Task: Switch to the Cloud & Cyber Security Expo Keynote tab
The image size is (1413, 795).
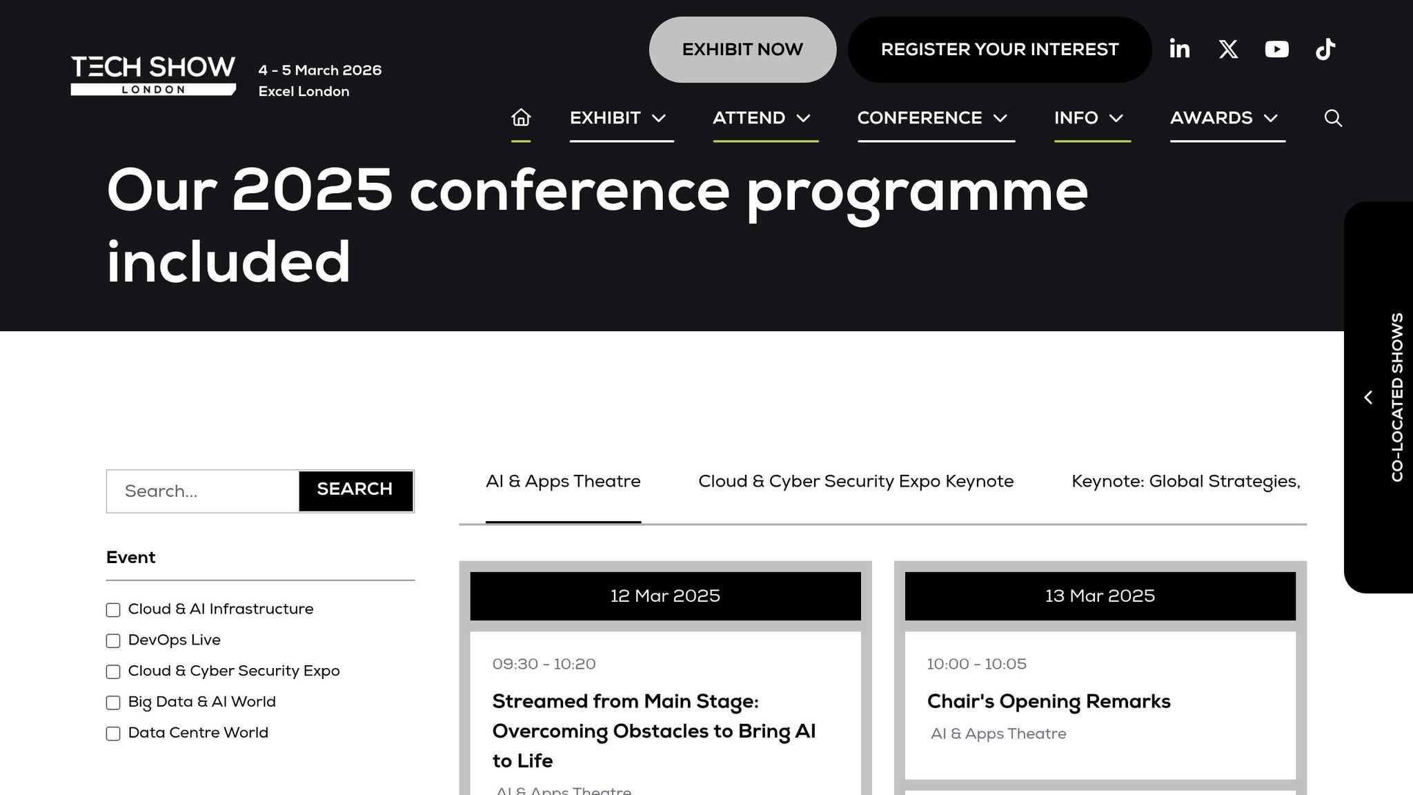Action: (x=856, y=482)
